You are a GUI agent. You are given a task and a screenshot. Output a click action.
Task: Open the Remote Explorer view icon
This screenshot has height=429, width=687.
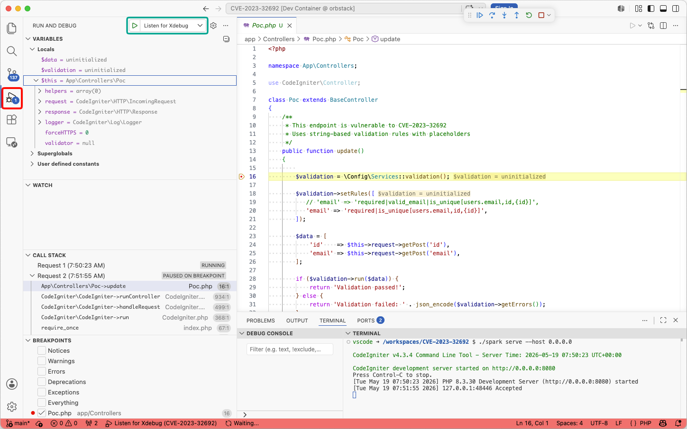click(x=12, y=142)
